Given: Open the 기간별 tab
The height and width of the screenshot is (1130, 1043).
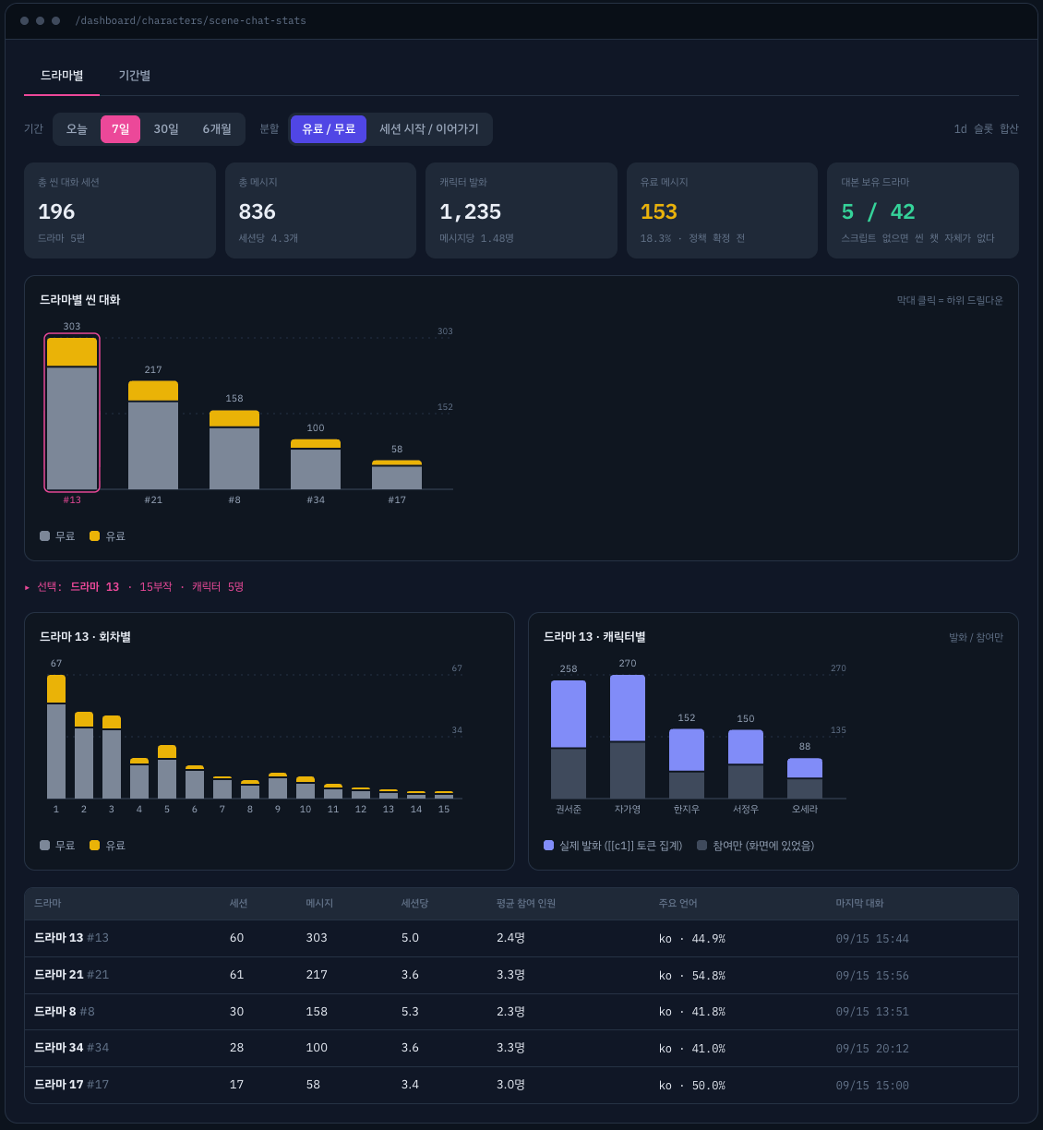Looking at the screenshot, I should [x=135, y=76].
